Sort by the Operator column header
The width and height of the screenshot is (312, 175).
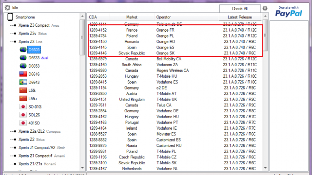pyautogui.click(x=187, y=17)
